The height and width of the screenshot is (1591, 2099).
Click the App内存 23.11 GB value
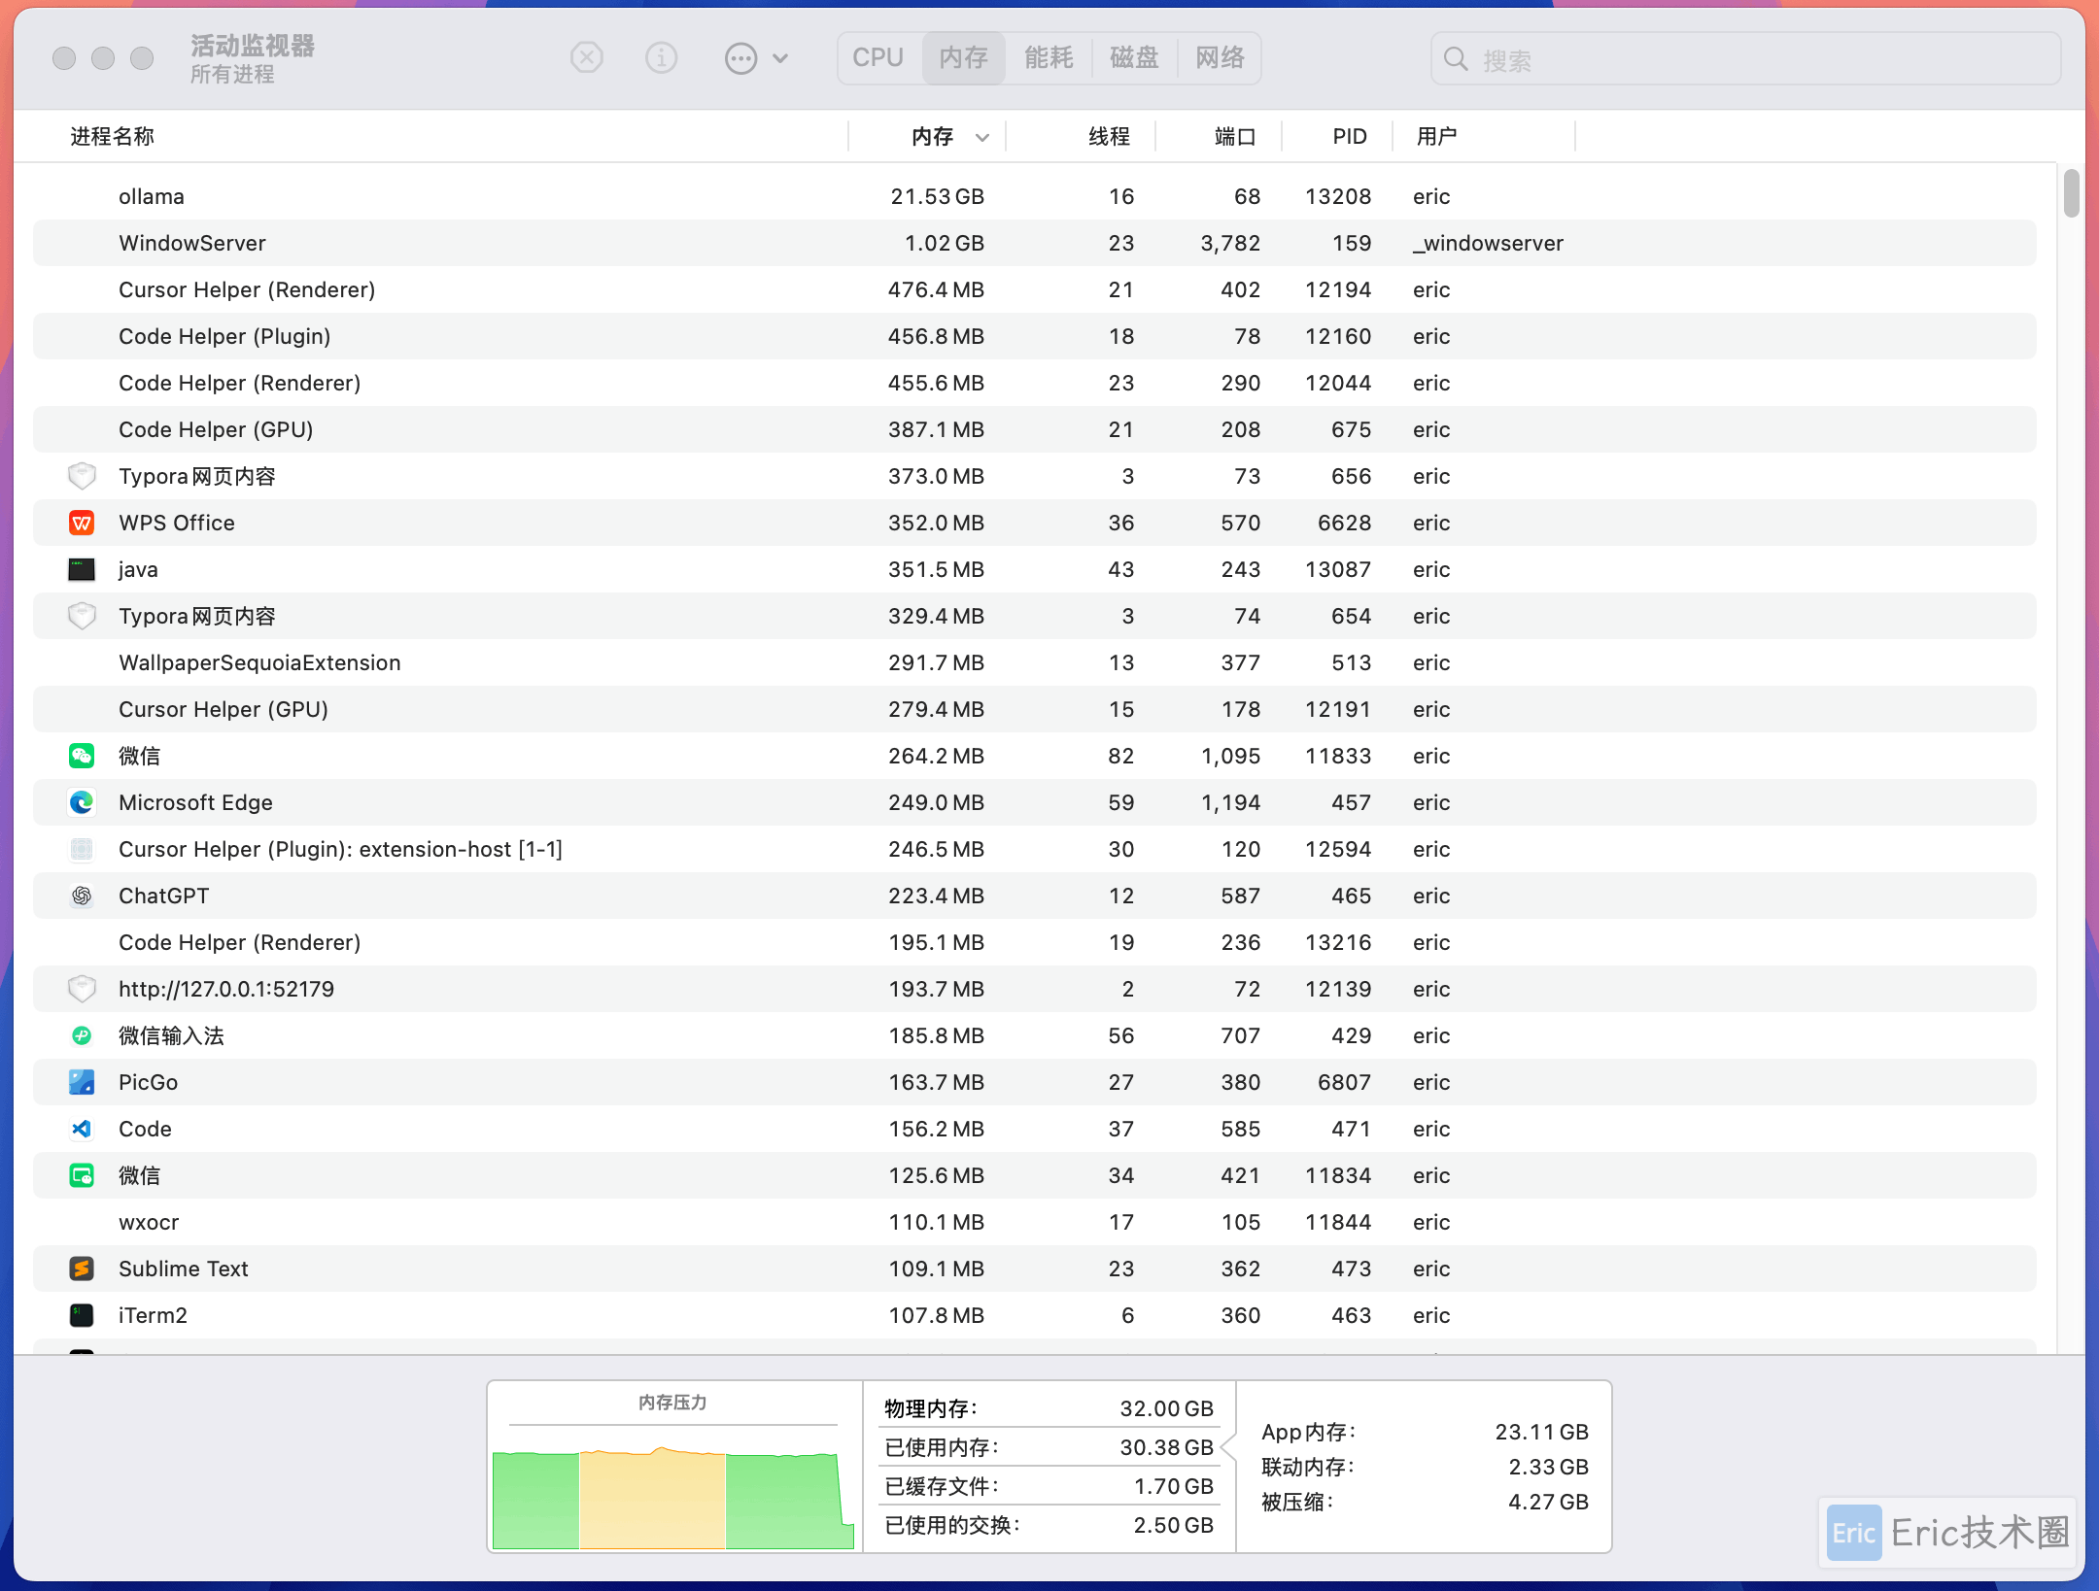[1541, 1432]
